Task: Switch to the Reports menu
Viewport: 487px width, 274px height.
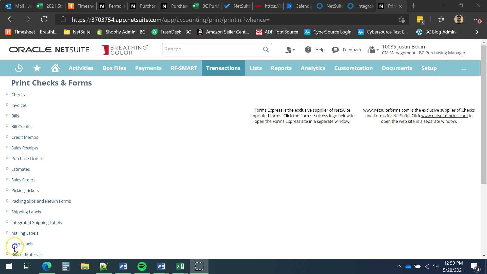Action: coord(281,68)
